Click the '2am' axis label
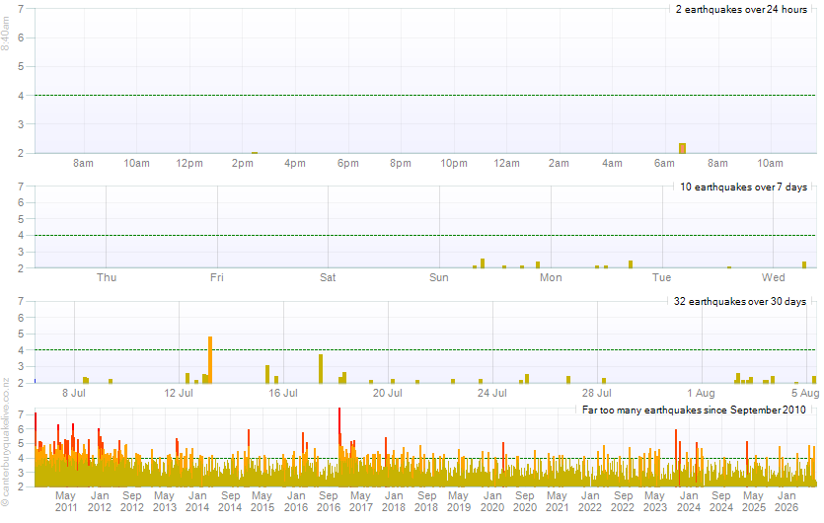824x523 pixels. (x=559, y=164)
